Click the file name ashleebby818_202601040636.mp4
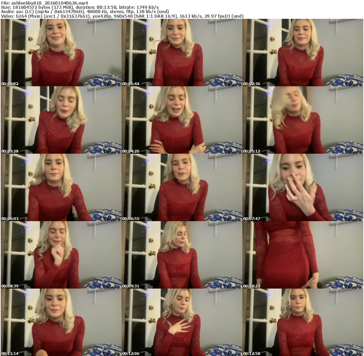This screenshot has width=364, height=356. click(49, 3)
